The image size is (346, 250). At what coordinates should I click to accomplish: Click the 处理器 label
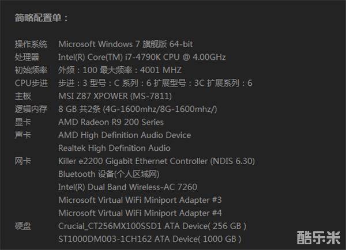(x=27, y=57)
